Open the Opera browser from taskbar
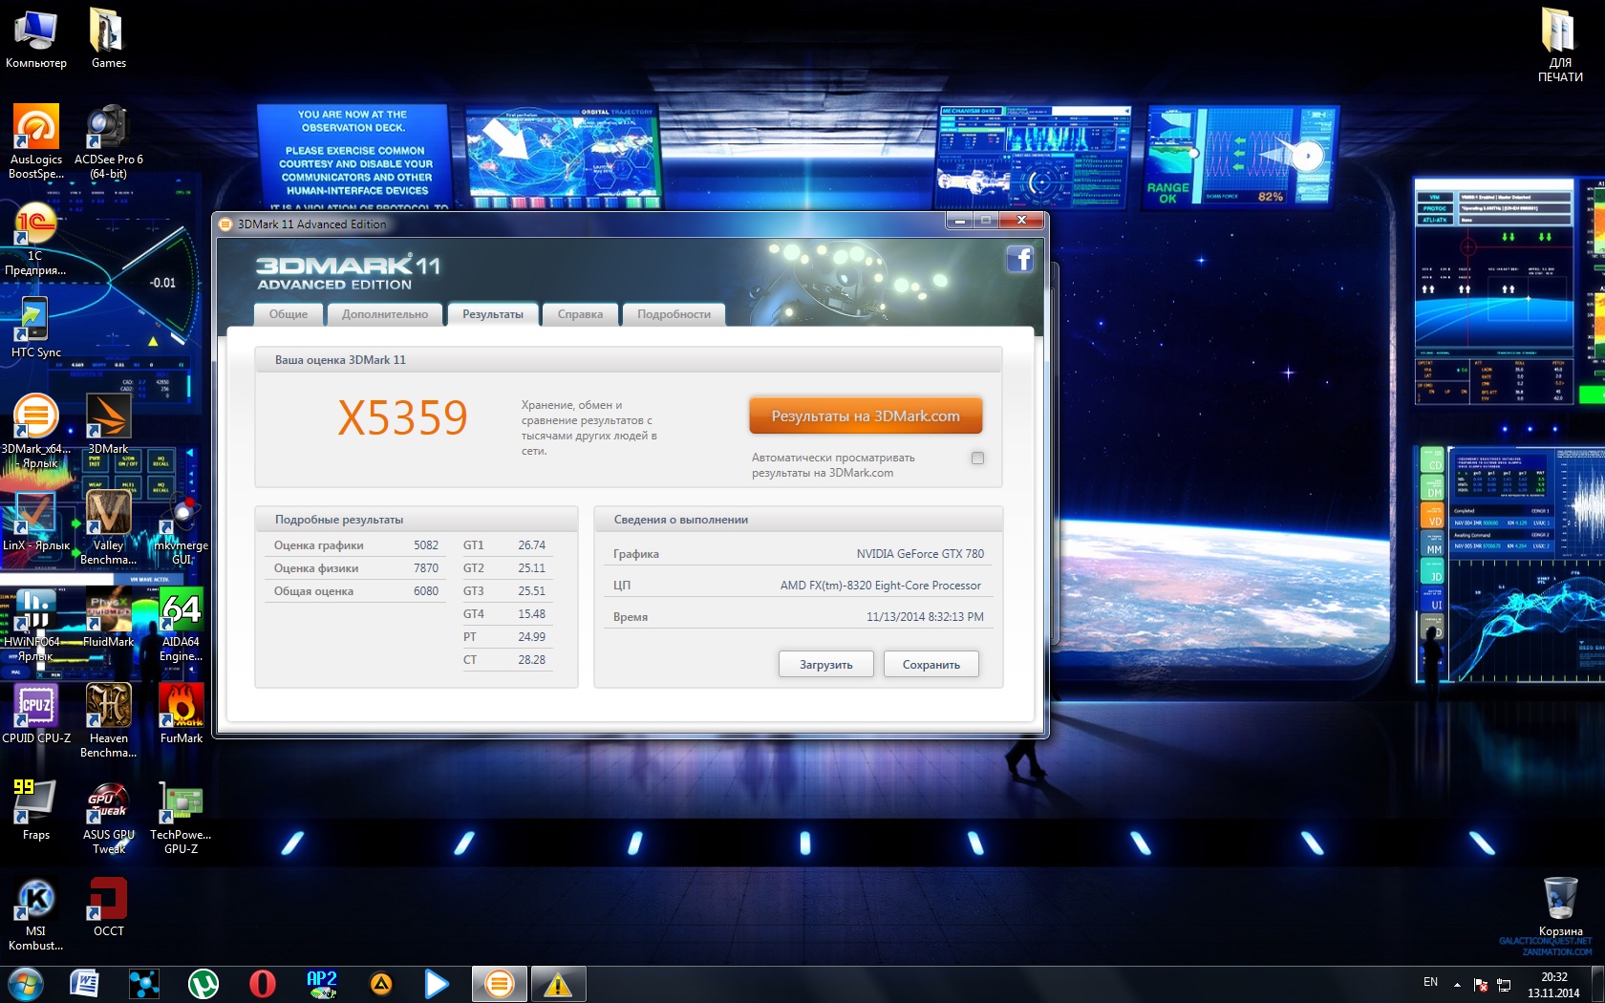The image size is (1605, 1003). click(x=262, y=983)
